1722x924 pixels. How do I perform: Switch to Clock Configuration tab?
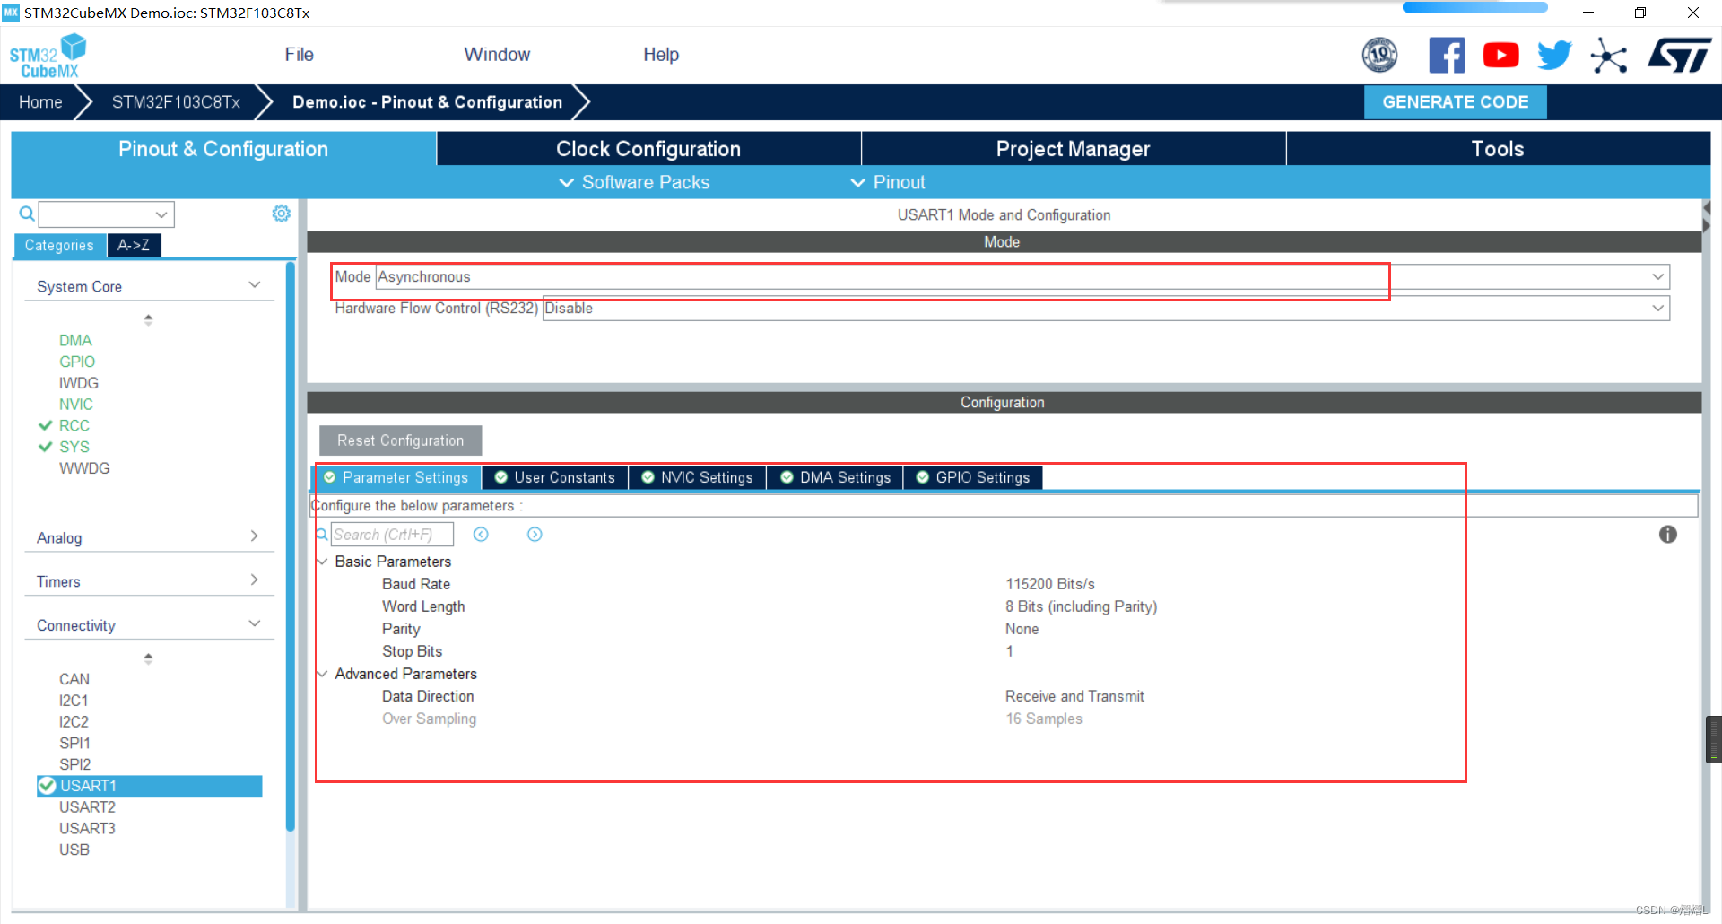click(x=648, y=149)
